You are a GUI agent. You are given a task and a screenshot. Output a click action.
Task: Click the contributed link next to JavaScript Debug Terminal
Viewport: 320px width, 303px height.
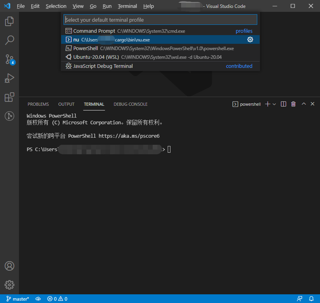(239, 66)
